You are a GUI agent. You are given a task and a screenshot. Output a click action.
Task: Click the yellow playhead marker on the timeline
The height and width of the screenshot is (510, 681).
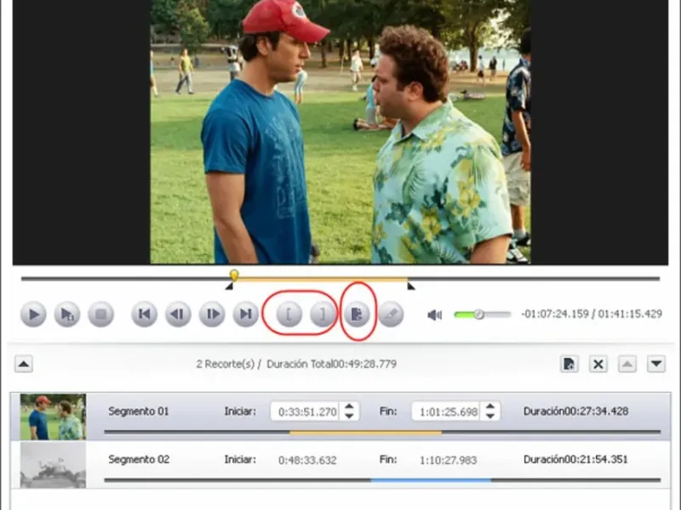pyautogui.click(x=233, y=275)
